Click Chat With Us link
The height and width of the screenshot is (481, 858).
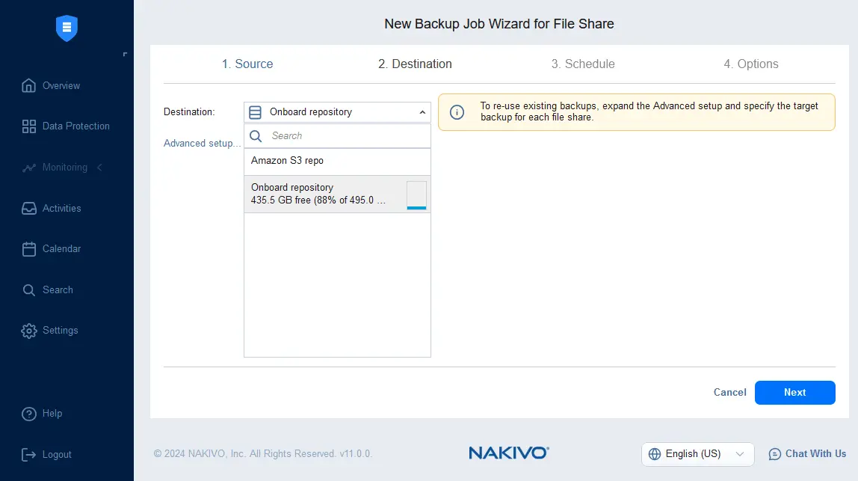point(815,453)
